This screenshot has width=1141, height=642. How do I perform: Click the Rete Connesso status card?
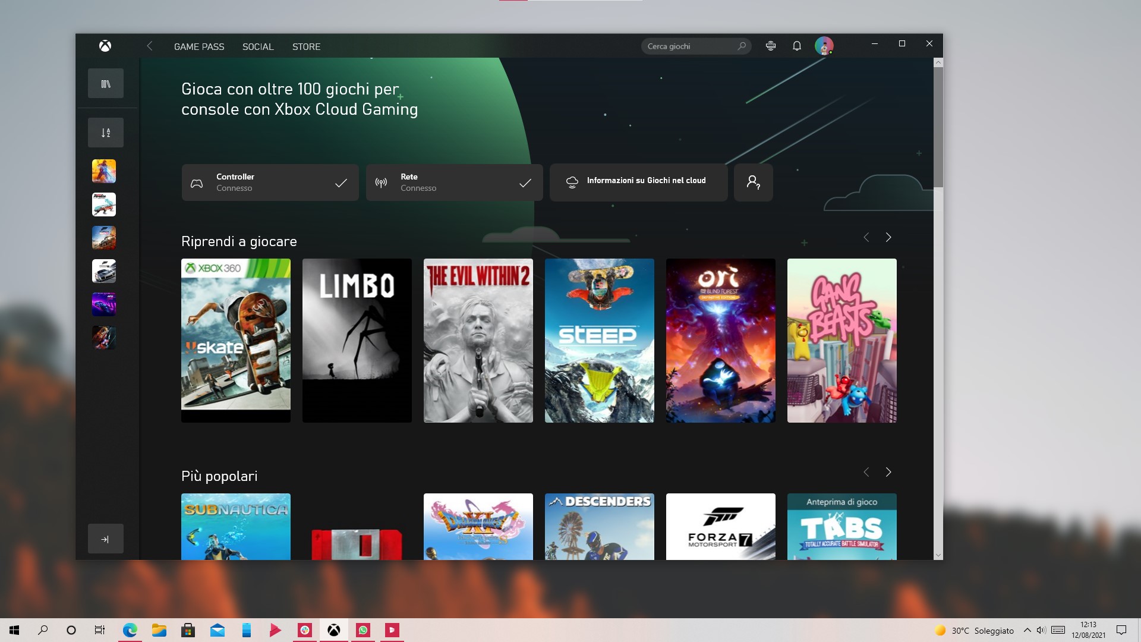pyautogui.click(x=455, y=182)
